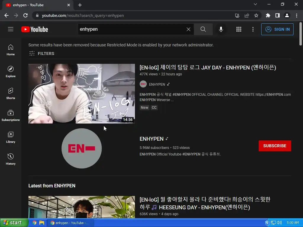
Task: Share this page icon in address bar
Action: point(247,15)
